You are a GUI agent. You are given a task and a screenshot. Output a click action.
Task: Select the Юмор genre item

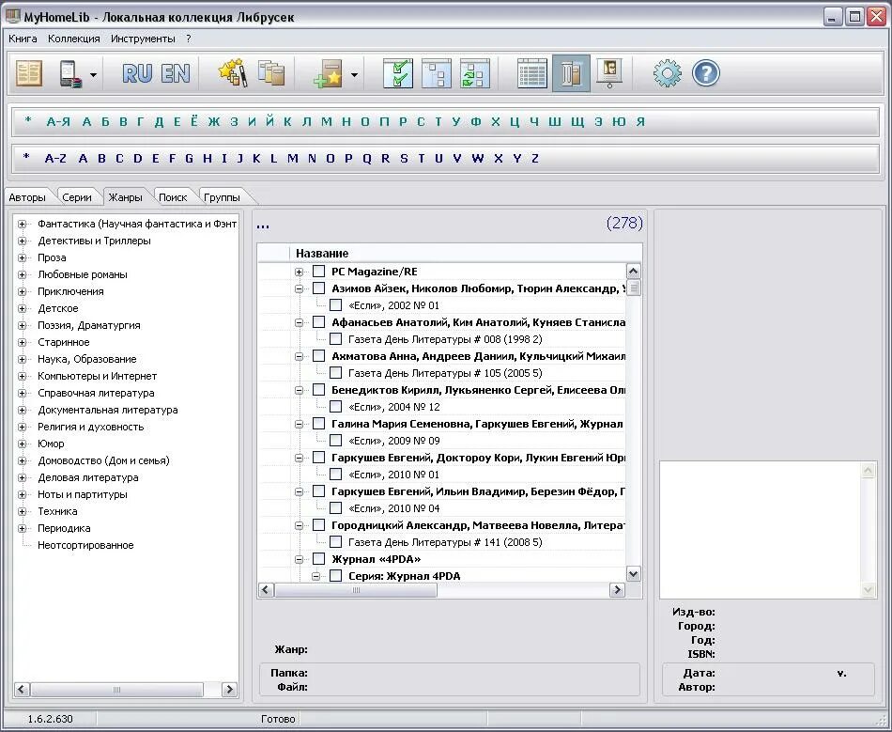52,444
